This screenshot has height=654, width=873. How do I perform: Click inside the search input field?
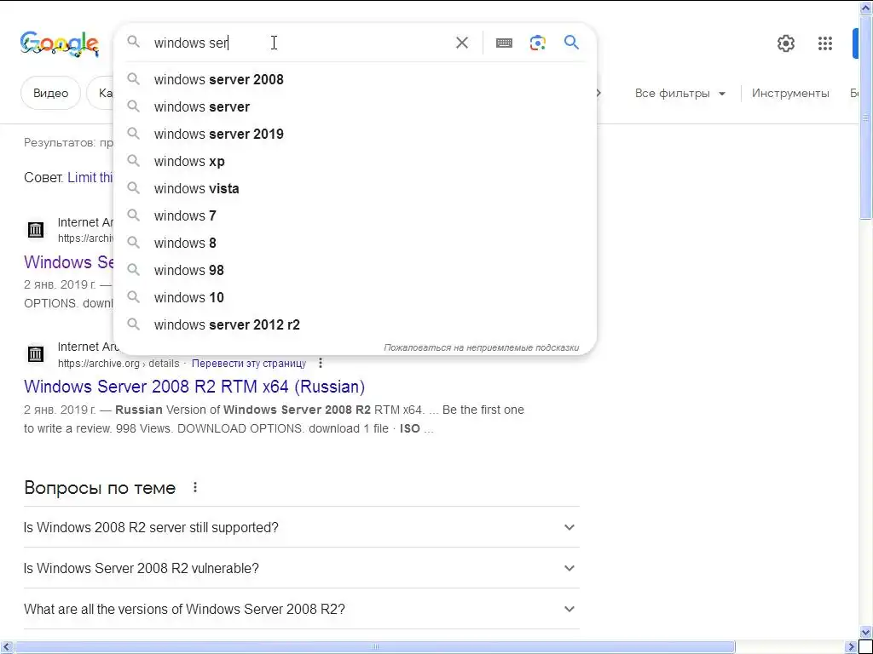(x=301, y=43)
